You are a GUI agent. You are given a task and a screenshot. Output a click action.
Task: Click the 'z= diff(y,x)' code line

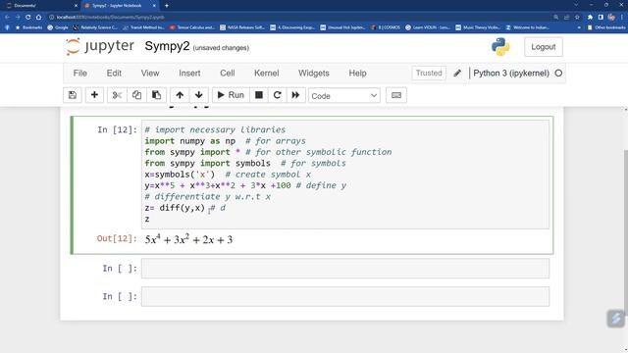[175, 208]
